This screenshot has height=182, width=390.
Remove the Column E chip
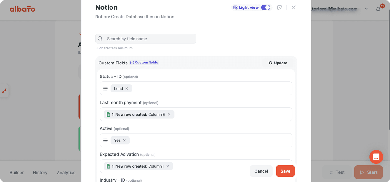click(x=169, y=115)
